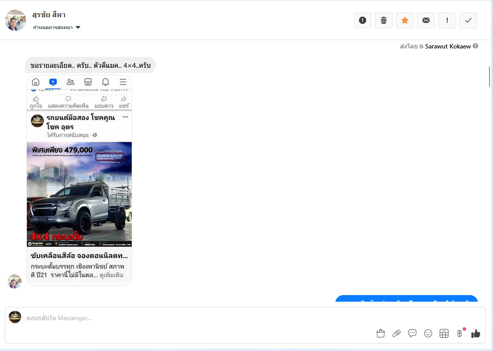This screenshot has width=493, height=351.
Task: Open saved replies speech bubble icon
Action: (412, 333)
